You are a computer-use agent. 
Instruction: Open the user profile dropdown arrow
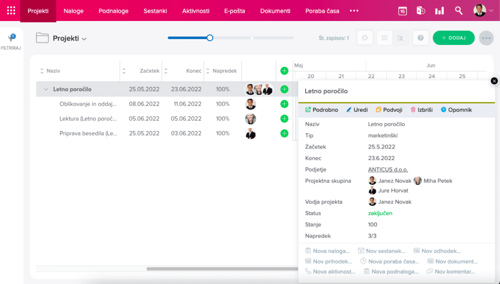point(491,11)
